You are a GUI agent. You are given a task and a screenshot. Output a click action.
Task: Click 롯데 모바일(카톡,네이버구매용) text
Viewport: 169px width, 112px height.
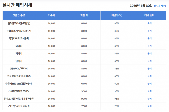click(19, 99)
